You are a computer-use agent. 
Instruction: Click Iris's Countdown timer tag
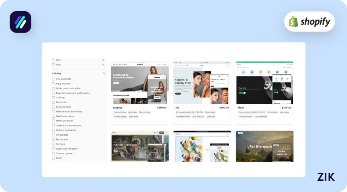pyautogui.click(x=183, y=117)
